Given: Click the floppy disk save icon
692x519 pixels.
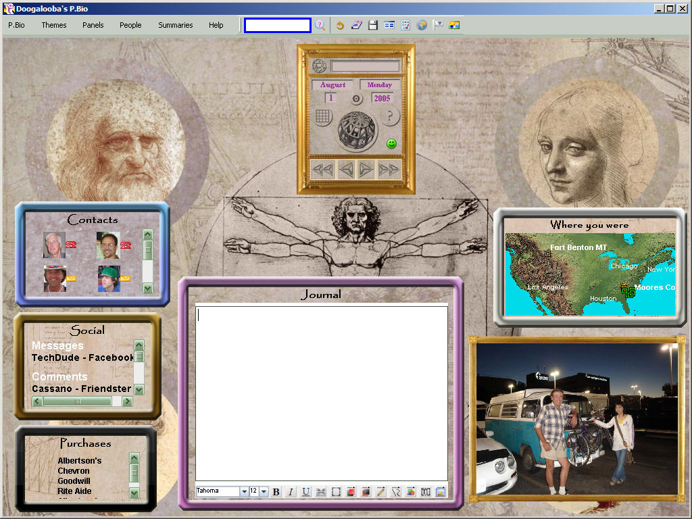Looking at the screenshot, I should click(373, 25).
